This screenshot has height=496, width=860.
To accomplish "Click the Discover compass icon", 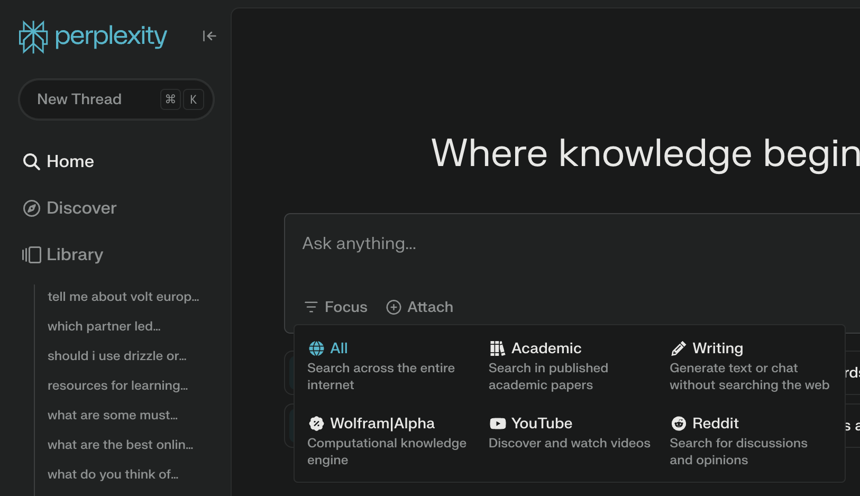I will 32,208.
